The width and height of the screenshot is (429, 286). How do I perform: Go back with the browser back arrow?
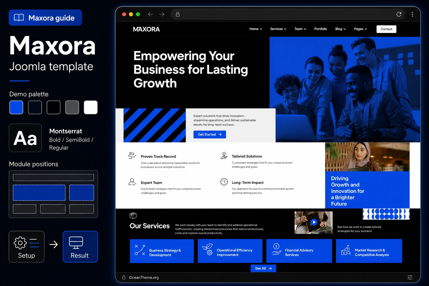tap(150, 14)
